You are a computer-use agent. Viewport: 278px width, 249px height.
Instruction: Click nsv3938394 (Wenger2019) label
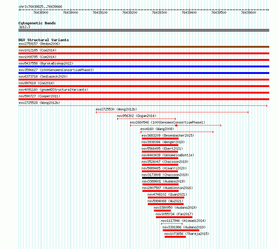coord(163,142)
